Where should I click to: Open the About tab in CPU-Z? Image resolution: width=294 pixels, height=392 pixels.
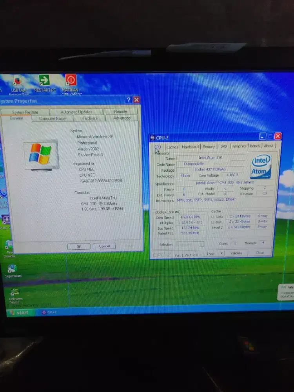coord(269,146)
